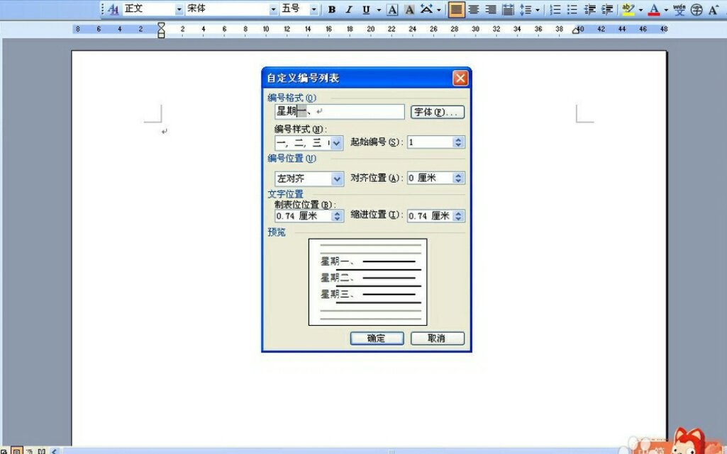Click the bulleted list toolbar icon
This screenshot has width=727, height=454.
click(572, 9)
